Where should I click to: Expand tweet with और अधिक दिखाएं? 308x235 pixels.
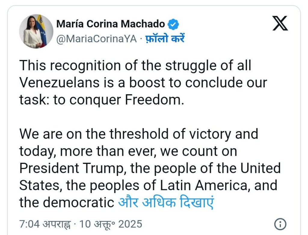(166, 202)
